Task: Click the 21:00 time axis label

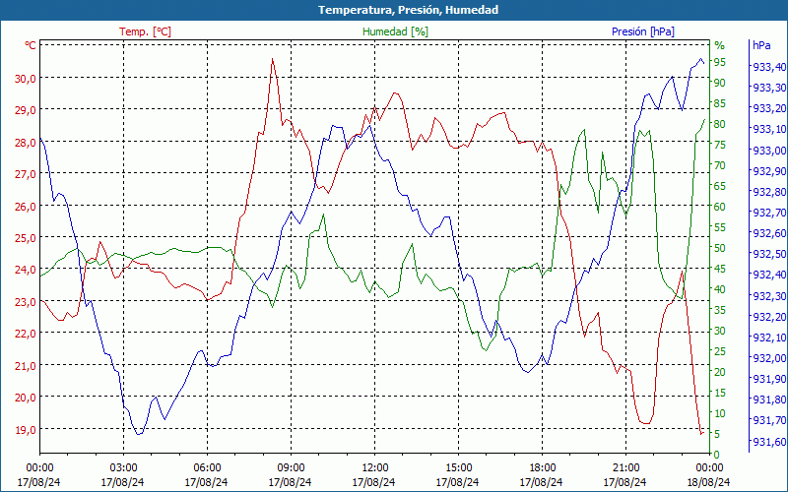Action: pyautogui.click(x=625, y=468)
